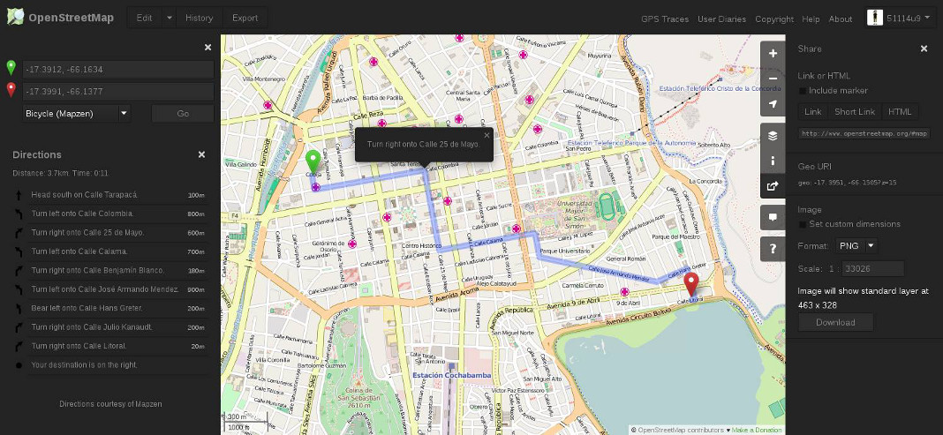Zoom in with the plus control
The height and width of the screenshot is (435, 943).
coord(773,54)
